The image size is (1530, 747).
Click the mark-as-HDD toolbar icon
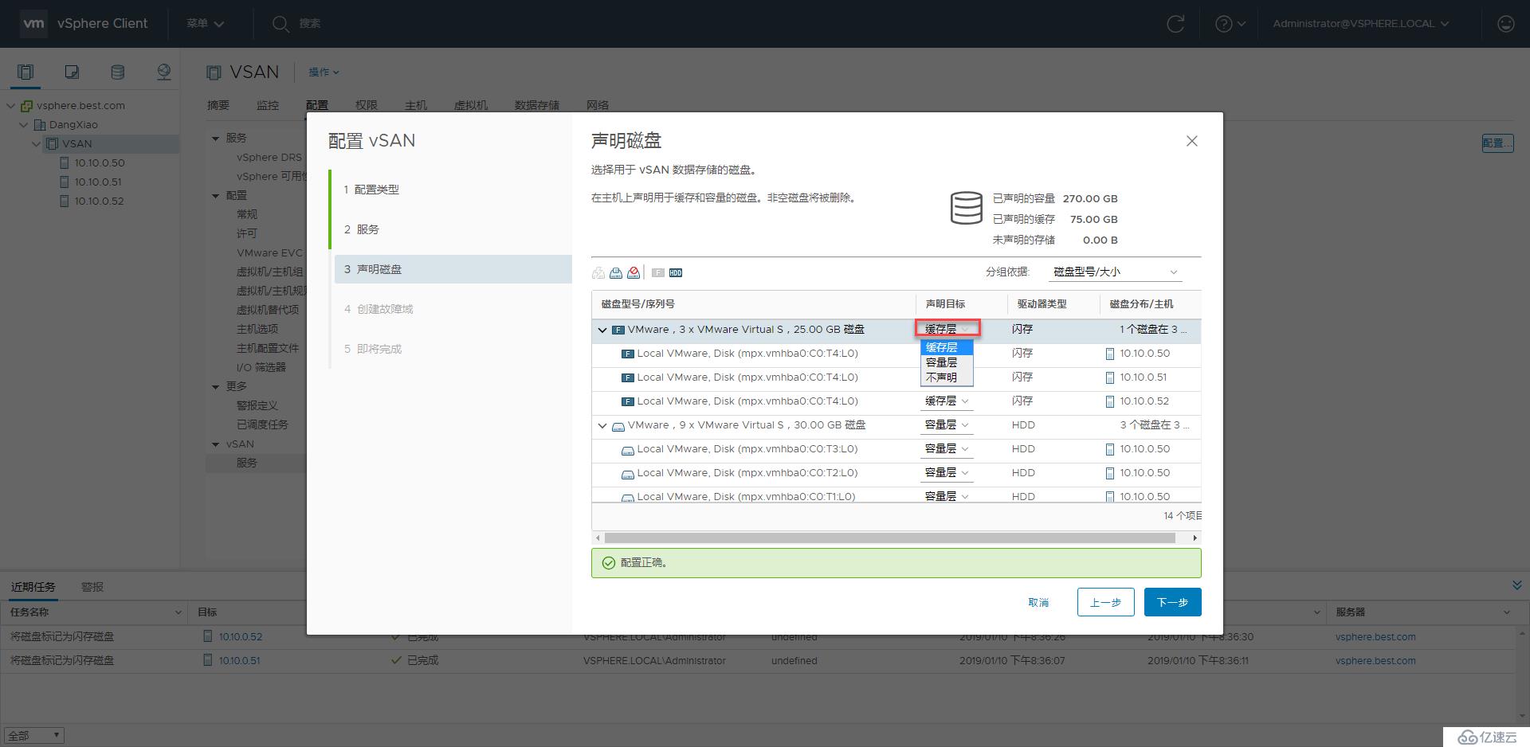coord(676,273)
